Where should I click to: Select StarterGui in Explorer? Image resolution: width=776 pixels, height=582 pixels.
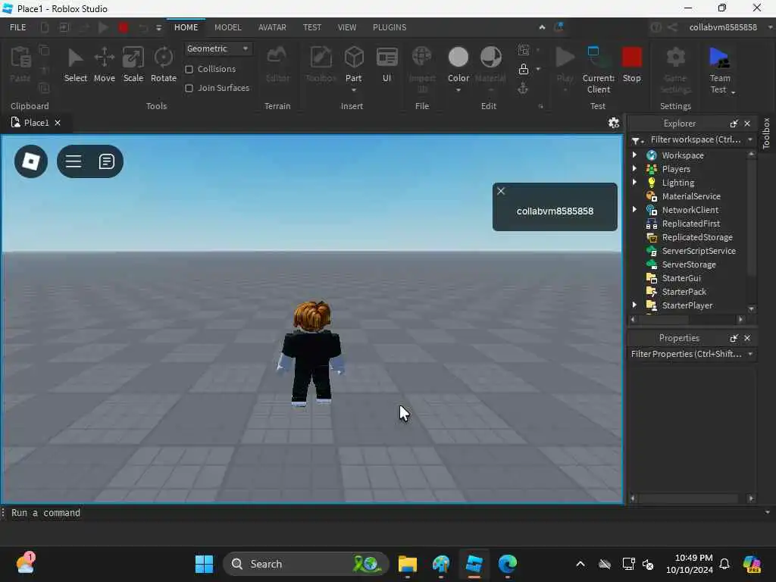tap(681, 278)
